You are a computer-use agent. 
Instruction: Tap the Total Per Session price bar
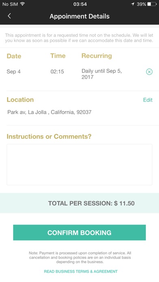coord(79,203)
